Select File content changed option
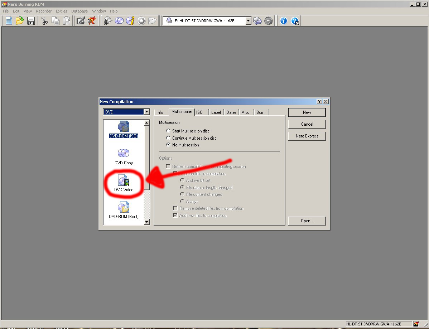The width and height of the screenshot is (429, 329). click(x=201, y=194)
